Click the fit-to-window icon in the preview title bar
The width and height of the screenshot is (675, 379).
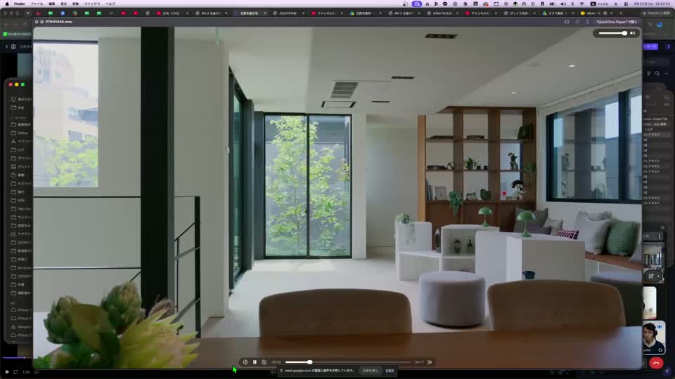[567, 22]
